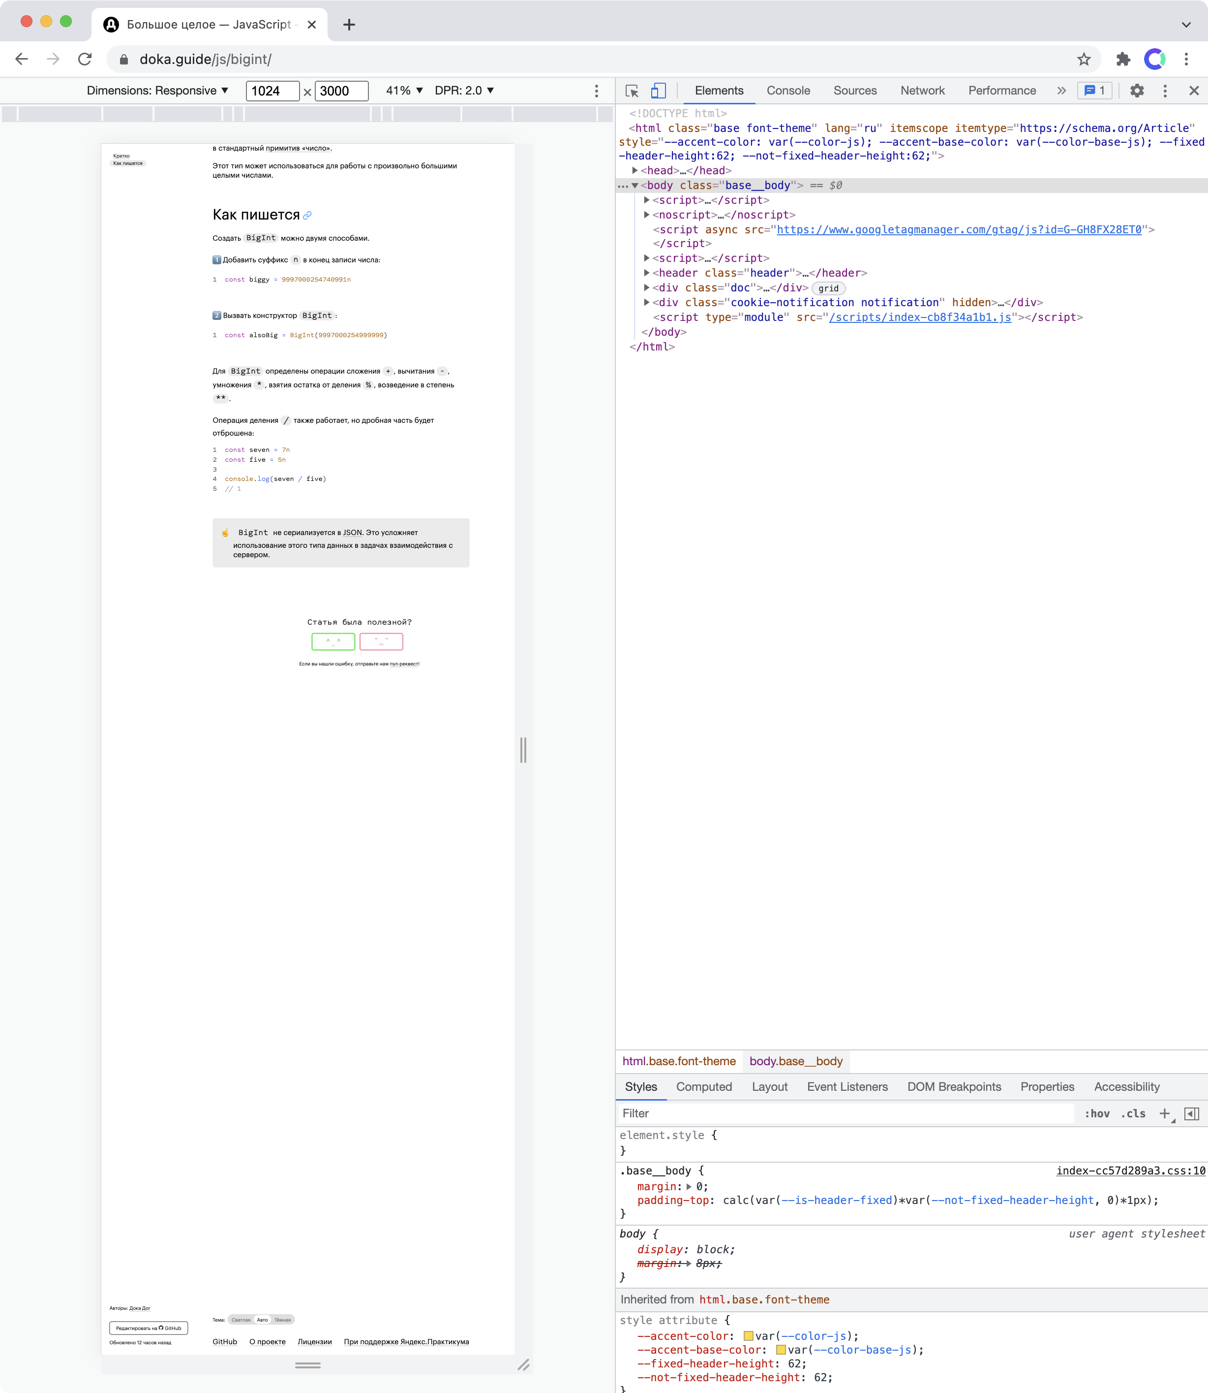Image resolution: width=1208 pixels, height=1393 pixels.
Task: Expand the head element node
Action: [635, 171]
